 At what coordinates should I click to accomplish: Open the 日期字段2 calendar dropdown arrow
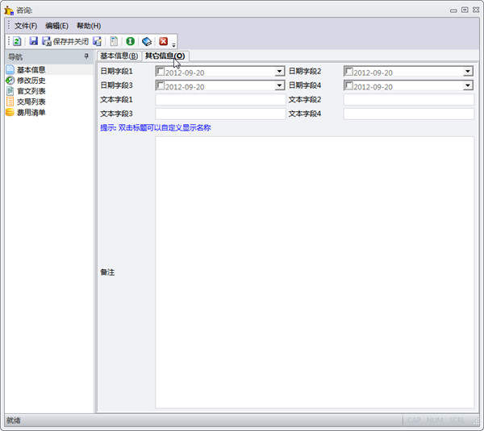pos(468,71)
